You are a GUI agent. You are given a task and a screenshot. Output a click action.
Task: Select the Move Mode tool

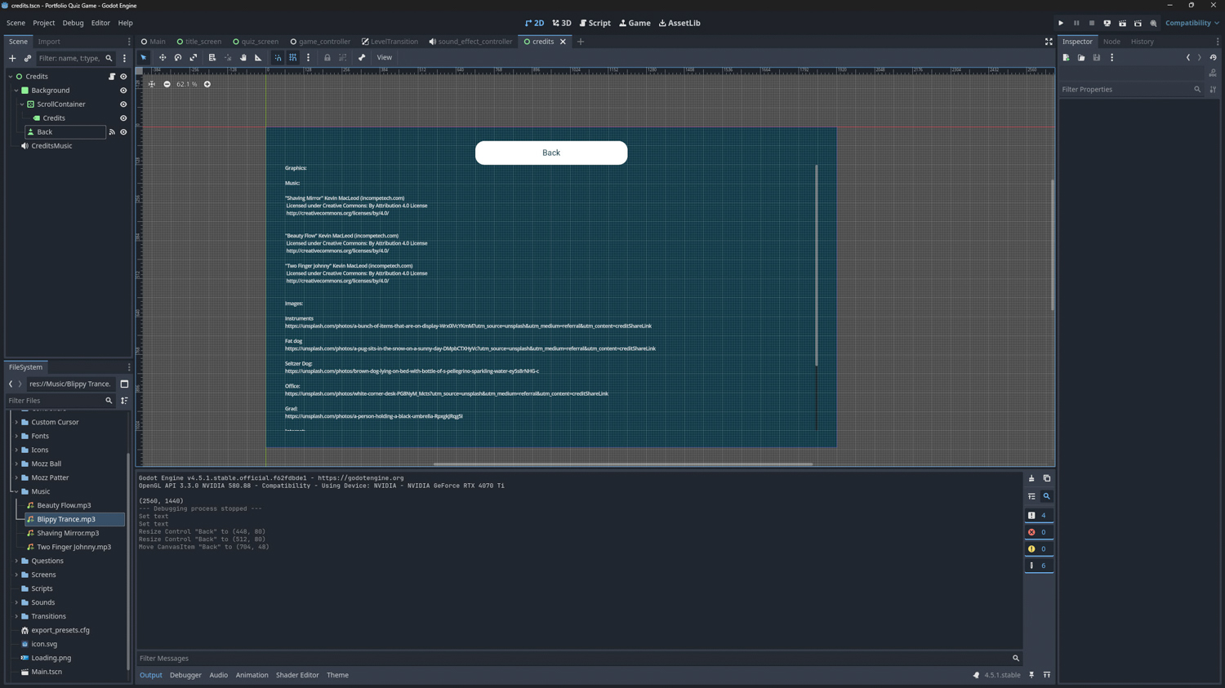(163, 58)
